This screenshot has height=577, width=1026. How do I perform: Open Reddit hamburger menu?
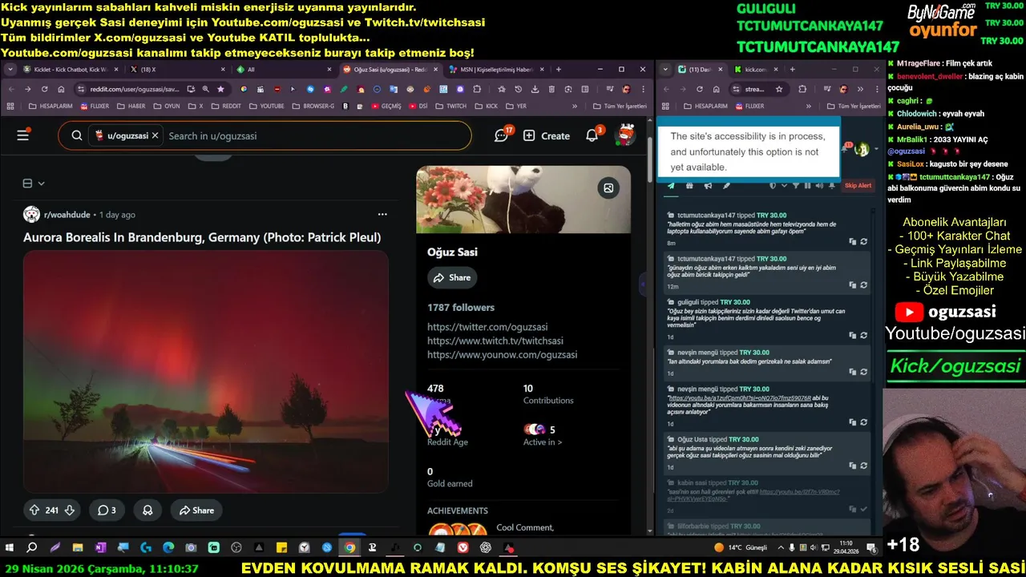click(x=22, y=135)
